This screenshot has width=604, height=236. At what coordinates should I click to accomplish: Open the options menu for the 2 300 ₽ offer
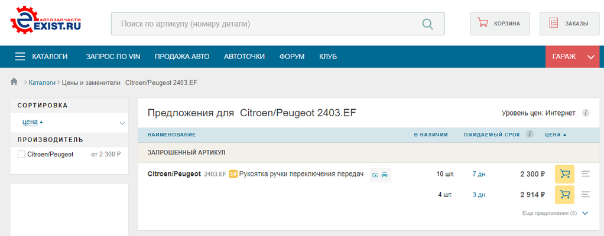pos(586,174)
